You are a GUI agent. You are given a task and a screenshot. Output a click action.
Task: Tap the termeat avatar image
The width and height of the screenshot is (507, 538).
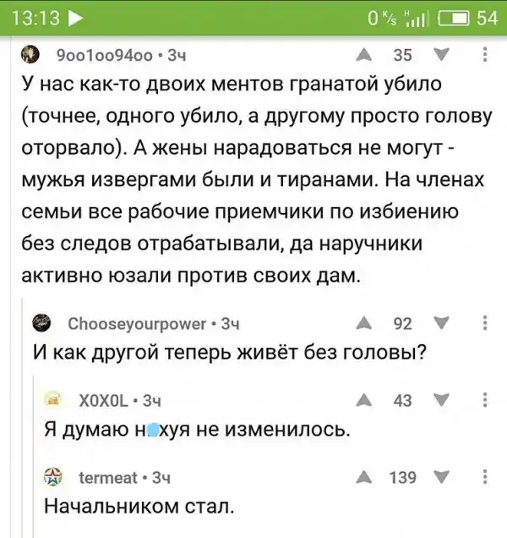pos(54,478)
